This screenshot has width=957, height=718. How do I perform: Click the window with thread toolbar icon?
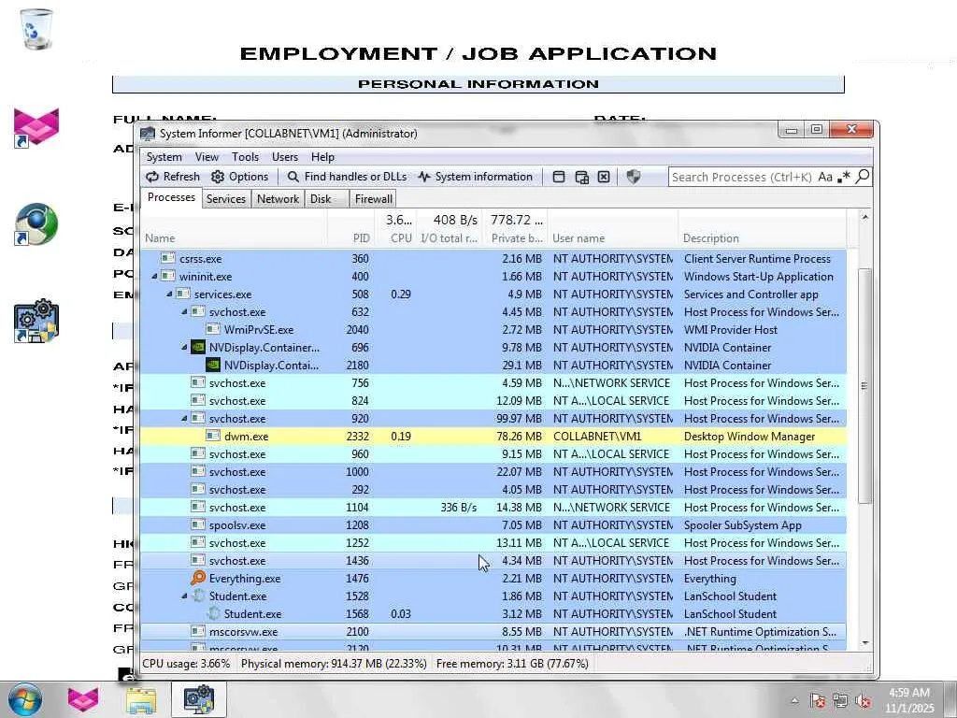pyautogui.click(x=581, y=177)
